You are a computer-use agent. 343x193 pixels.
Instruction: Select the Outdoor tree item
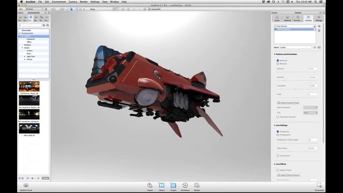coord(27,45)
